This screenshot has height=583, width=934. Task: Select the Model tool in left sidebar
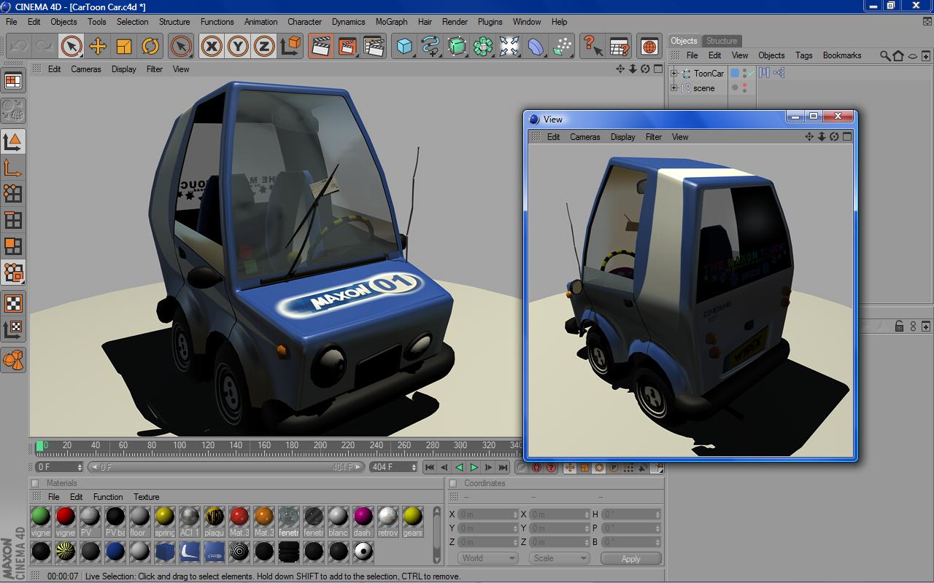click(x=13, y=141)
